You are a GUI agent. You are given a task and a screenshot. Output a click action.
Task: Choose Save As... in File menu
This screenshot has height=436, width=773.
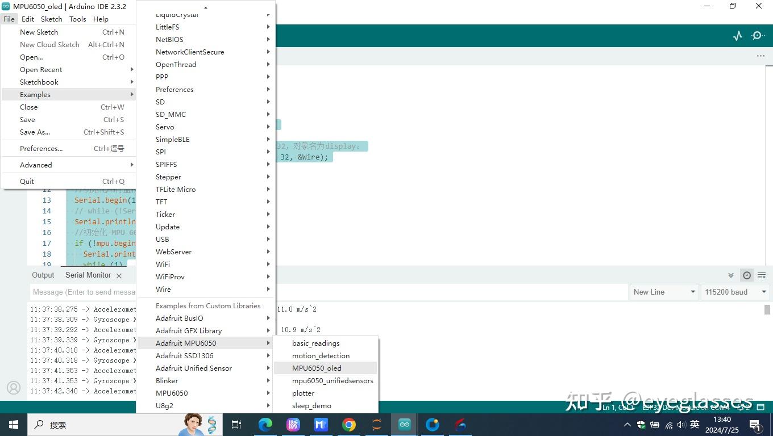(x=68, y=132)
